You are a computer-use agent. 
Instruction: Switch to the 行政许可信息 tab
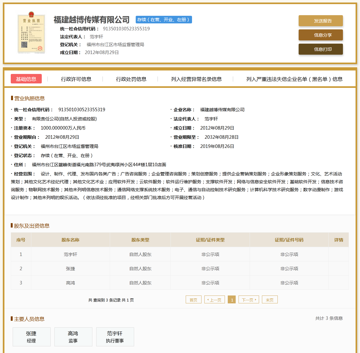click(76, 79)
